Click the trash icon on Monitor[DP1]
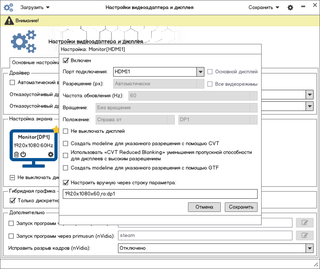 point(16,154)
